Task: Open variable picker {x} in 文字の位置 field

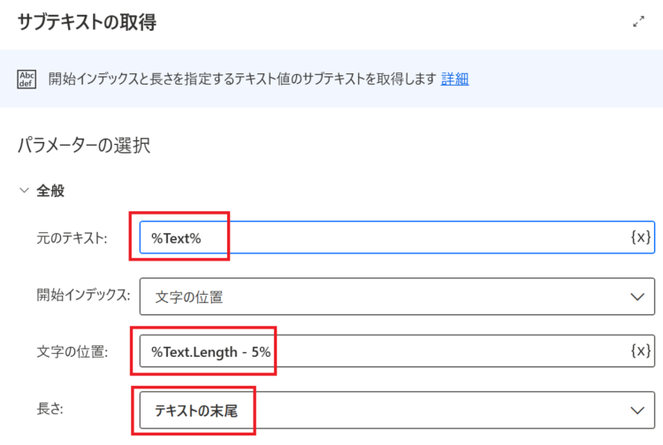Action: coord(640,351)
